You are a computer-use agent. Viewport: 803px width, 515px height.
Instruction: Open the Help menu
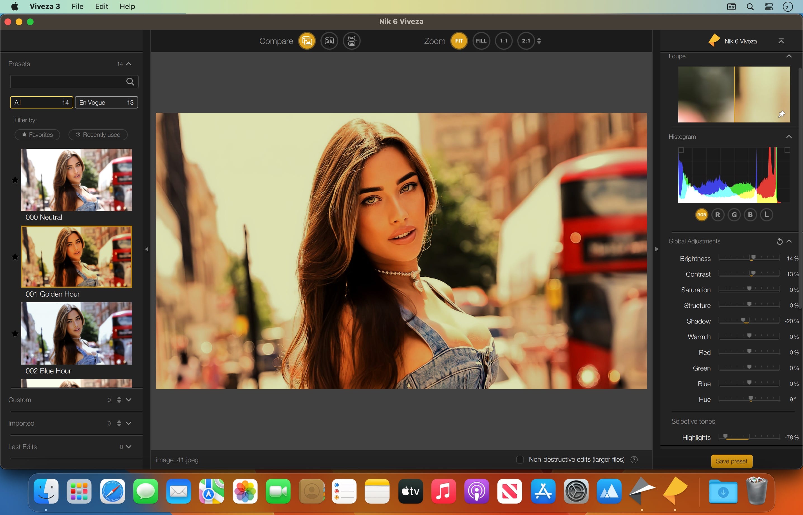click(x=127, y=7)
